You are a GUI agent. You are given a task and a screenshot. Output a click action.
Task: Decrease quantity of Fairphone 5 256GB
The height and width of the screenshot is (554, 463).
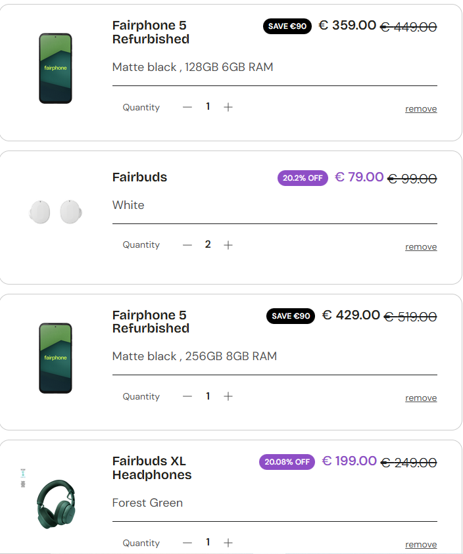[187, 396]
